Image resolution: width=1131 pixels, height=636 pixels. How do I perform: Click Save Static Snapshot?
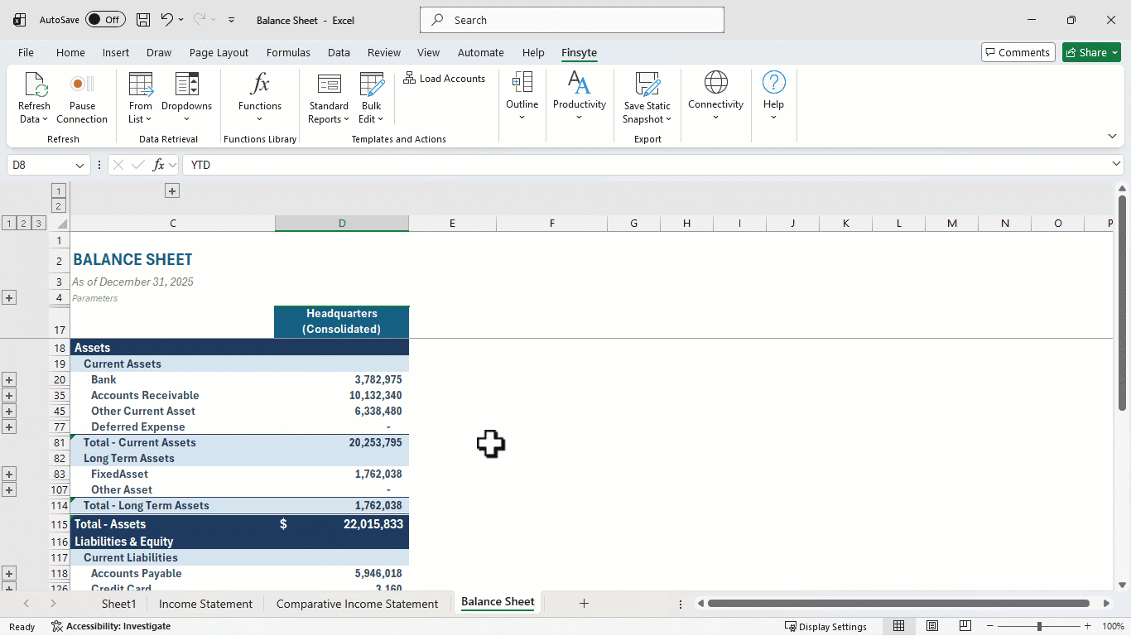[x=647, y=98]
